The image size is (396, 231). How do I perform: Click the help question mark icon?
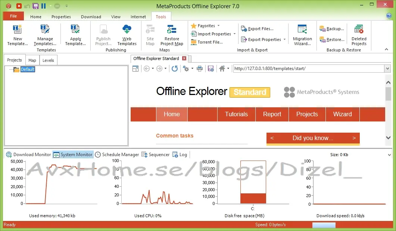pyautogui.click(x=389, y=16)
